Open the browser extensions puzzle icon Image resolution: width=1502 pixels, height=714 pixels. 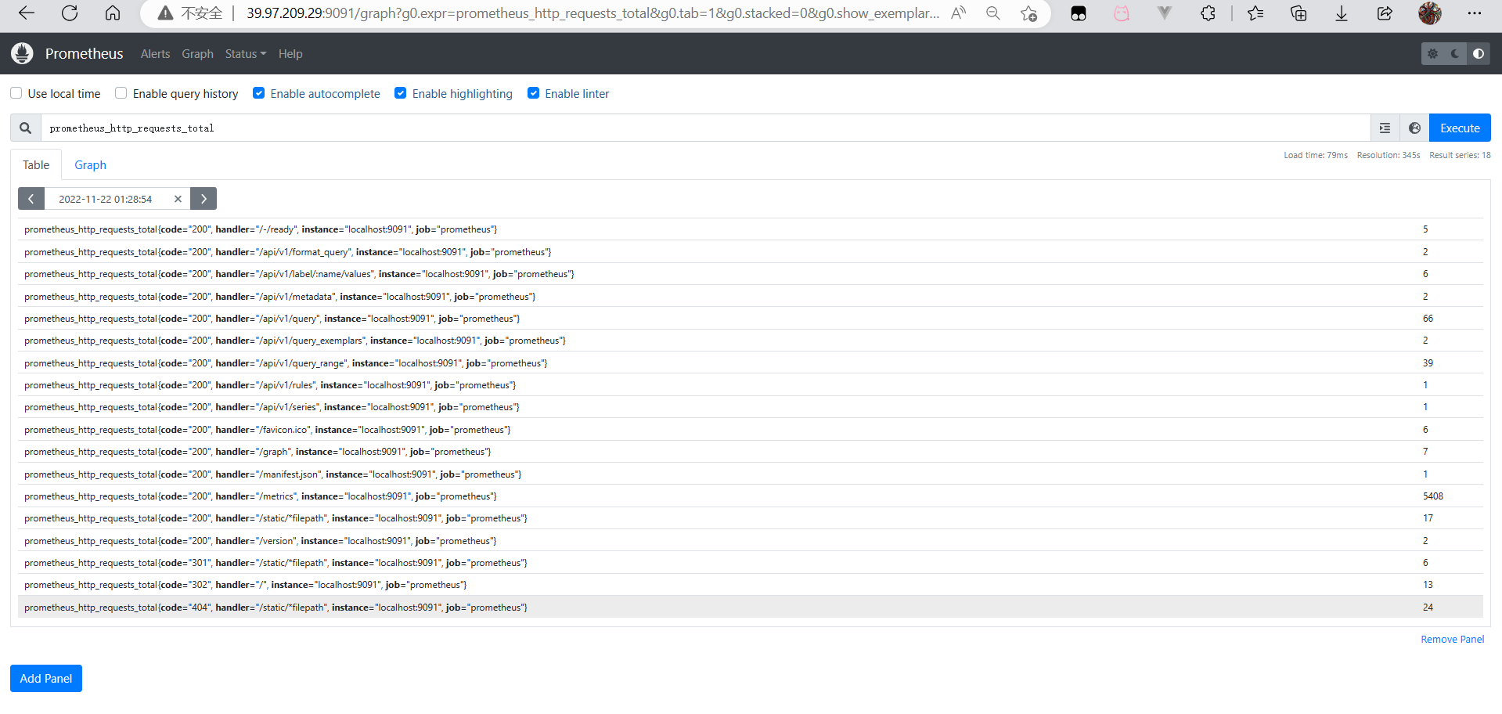(1208, 13)
